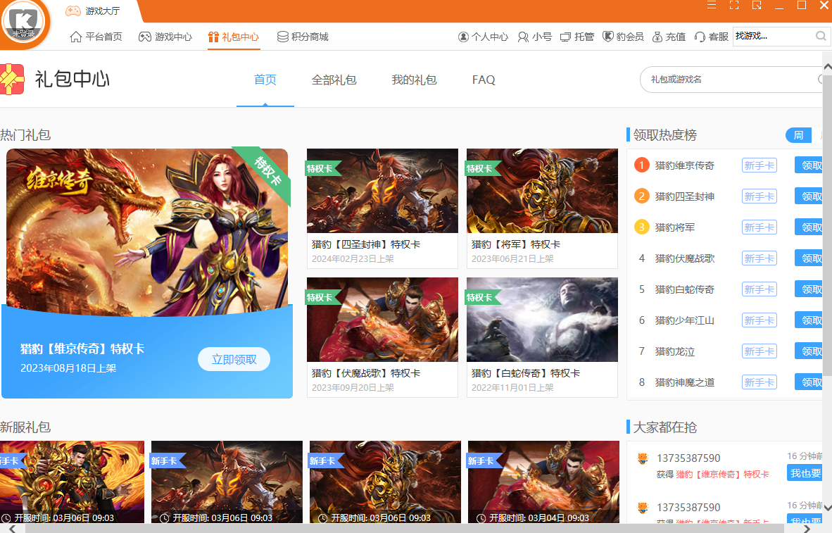Click 我也要 beside the 特权卡 winner entry
The width and height of the screenshot is (832, 533).
[x=805, y=473]
